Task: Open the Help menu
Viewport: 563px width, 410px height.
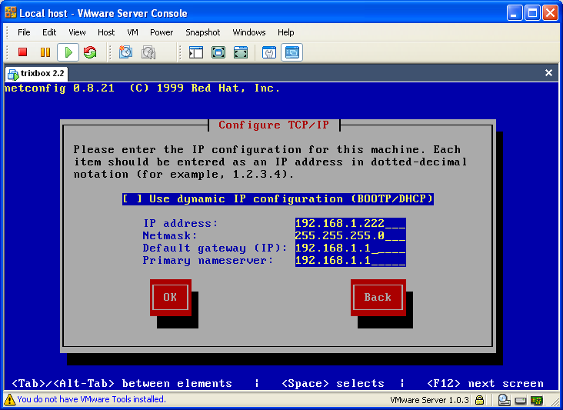Action: (285, 32)
